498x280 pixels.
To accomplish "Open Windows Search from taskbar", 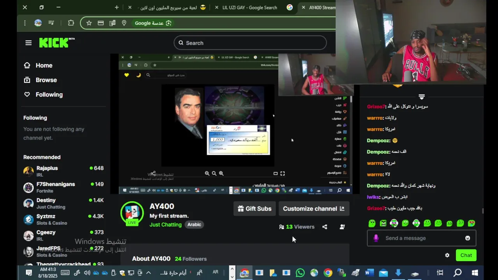I will tap(458, 273).
